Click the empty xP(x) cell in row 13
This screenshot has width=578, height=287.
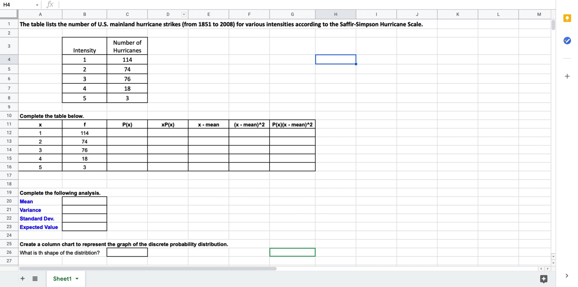pyautogui.click(x=167, y=141)
